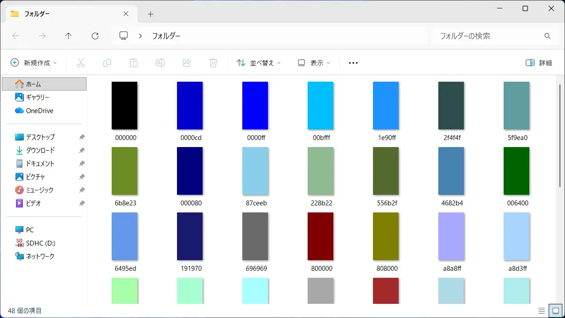Click the Paste clipboard icon
The width and height of the screenshot is (565, 318).
(x=133, y=63)
